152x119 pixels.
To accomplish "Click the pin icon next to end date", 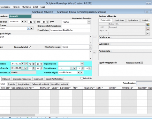I will click(26, 68).
